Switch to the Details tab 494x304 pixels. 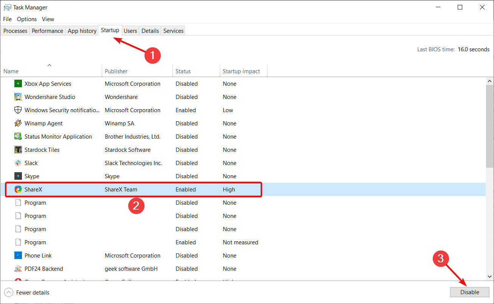click(x=150, y=31)
